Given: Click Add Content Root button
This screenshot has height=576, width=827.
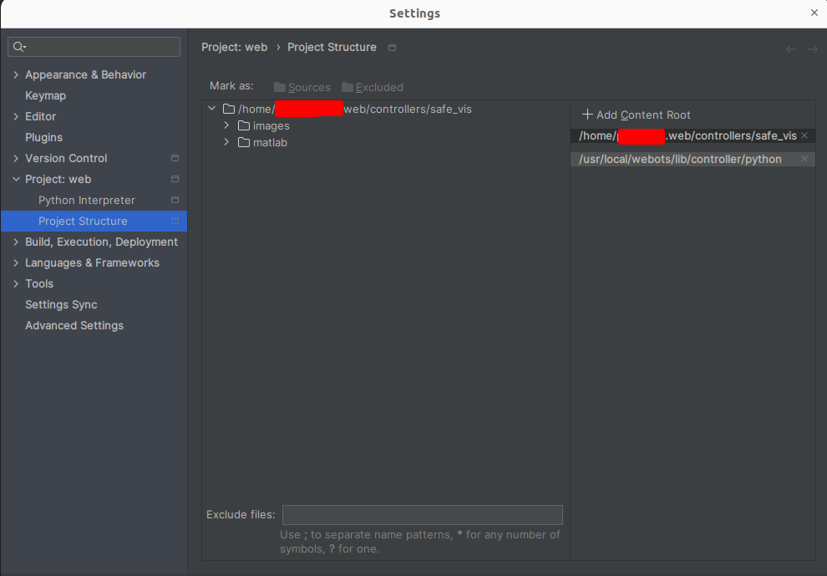Looking at the screenshot, I should click(636, 115).
